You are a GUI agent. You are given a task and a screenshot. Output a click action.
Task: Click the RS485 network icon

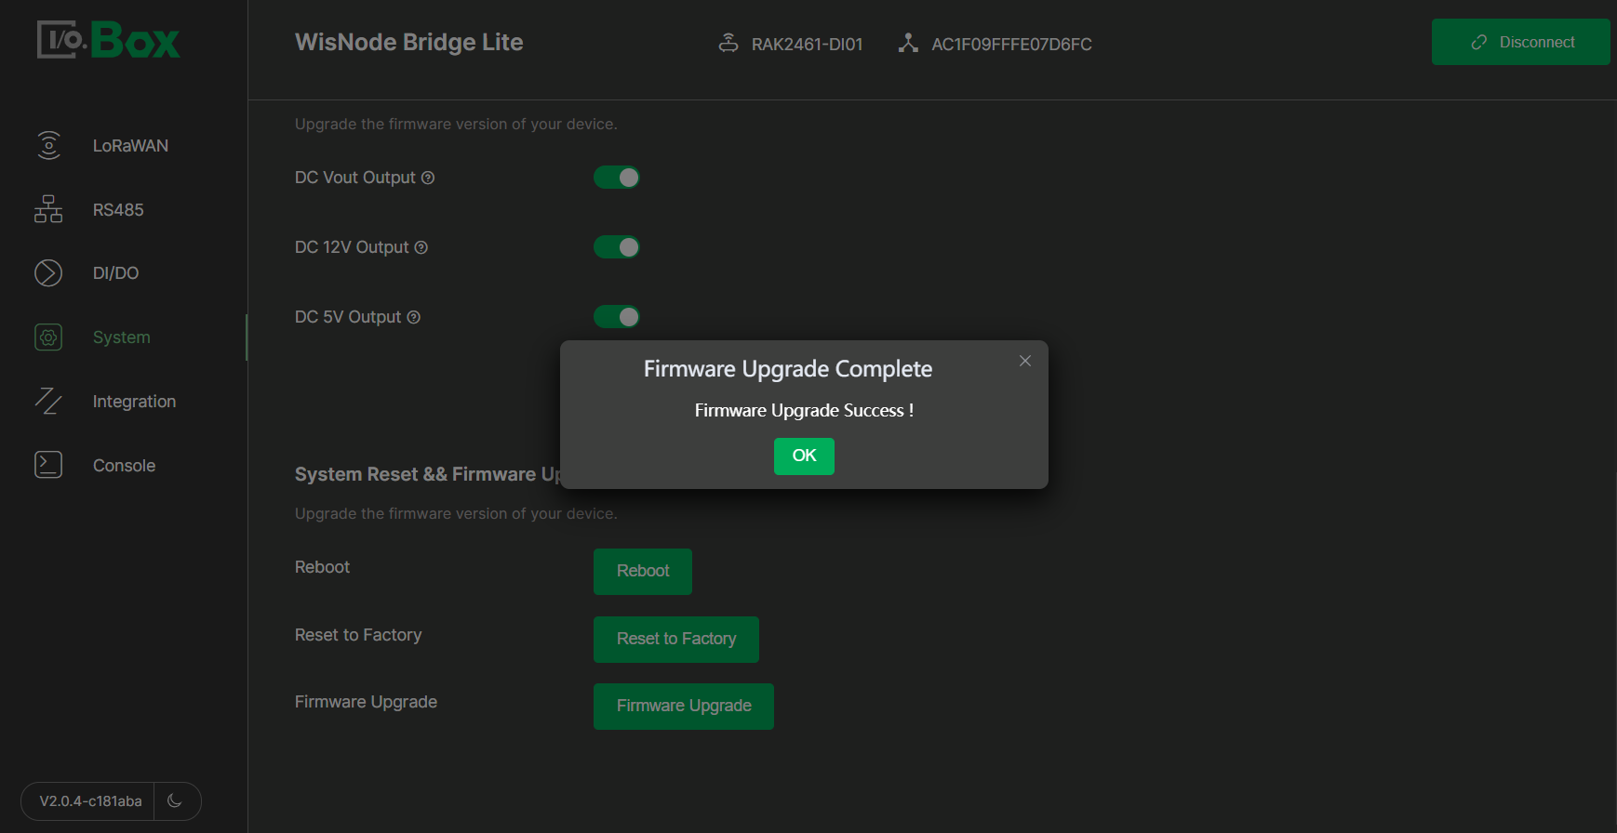point(48,209)
